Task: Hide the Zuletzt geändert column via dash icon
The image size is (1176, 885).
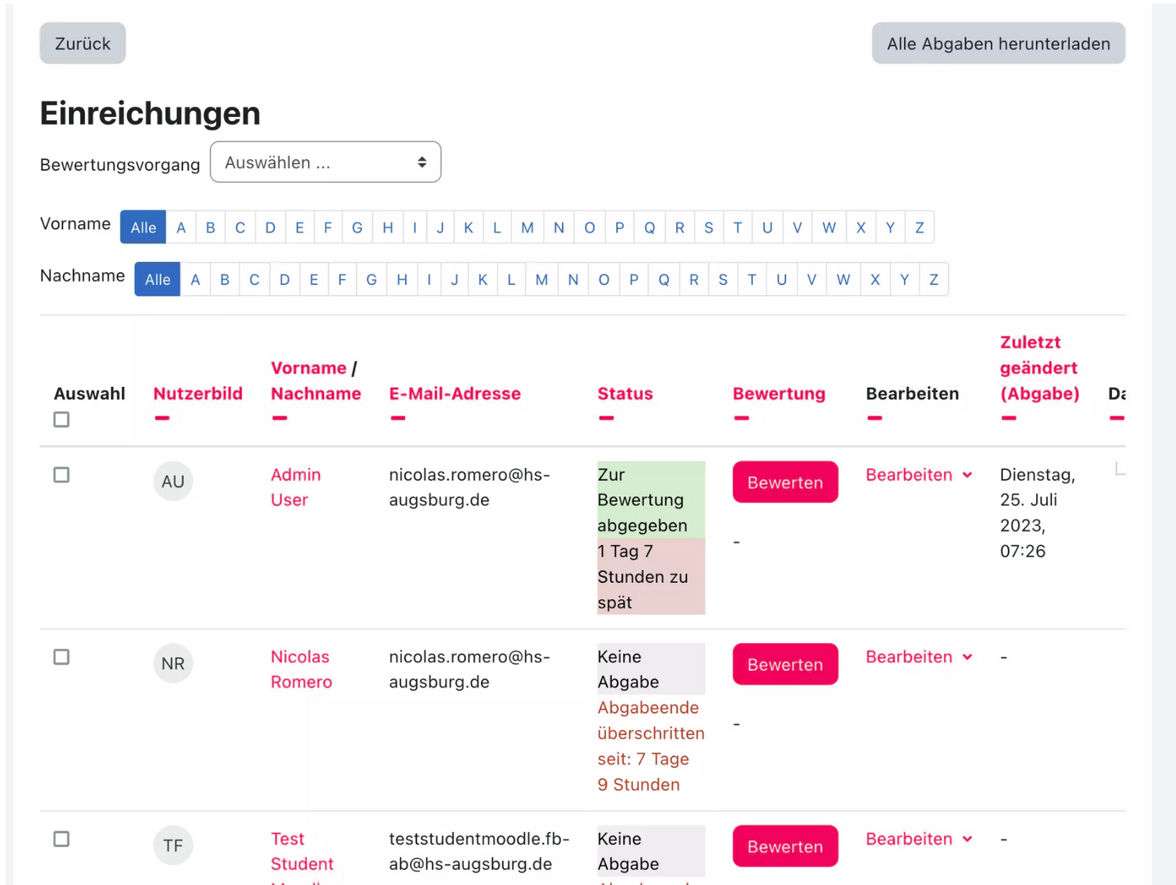Action: pyautogui.click(x=1009, y=418)
